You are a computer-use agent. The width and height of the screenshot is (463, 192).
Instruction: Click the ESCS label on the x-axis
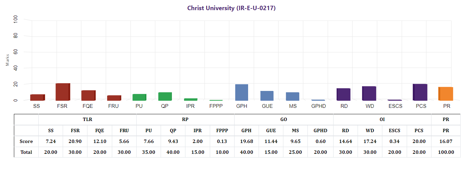[x=395, y=106]
